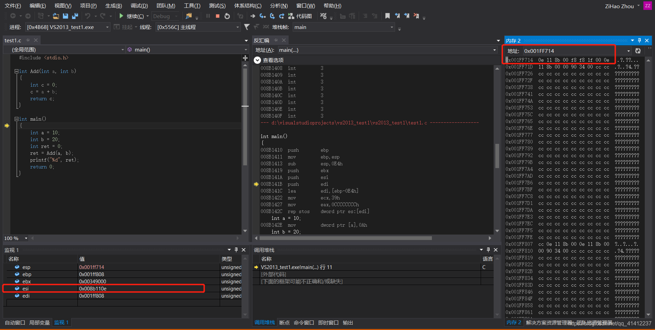
Task: Pin the Watch 1 (监视 1) panel
Action: tap(236, 250)
